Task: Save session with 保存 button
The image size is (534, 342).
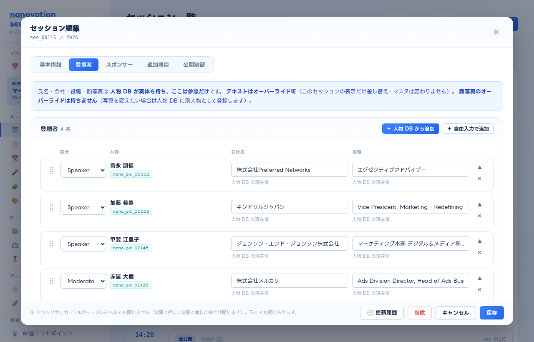Action: tap(492, 313)
